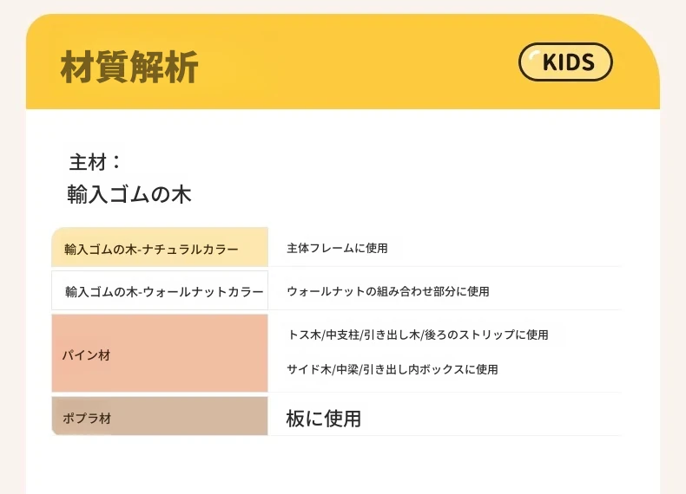Click the パイン材 label text
This screenshot has height=494, width=686.
(x=86, y=355)
